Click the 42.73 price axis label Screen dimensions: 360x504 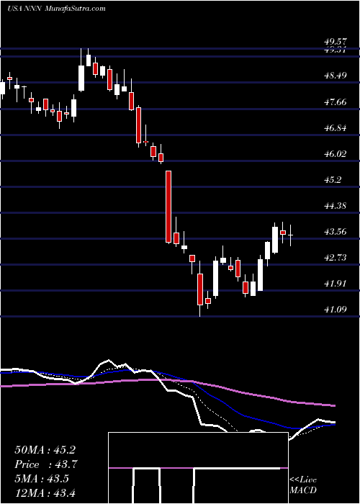click(x=336, y=258)
